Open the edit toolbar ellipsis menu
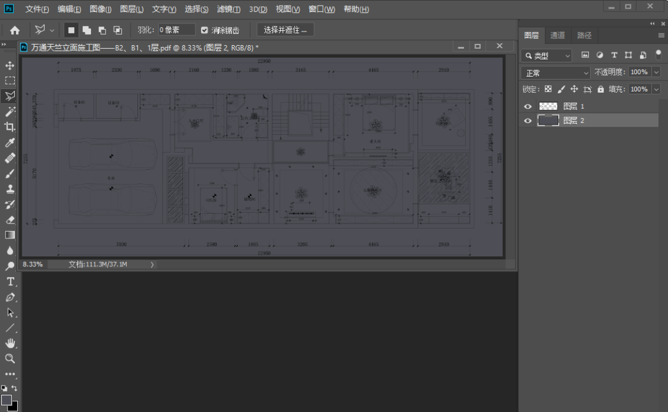 pyautogui.click(x=10, y=374)
